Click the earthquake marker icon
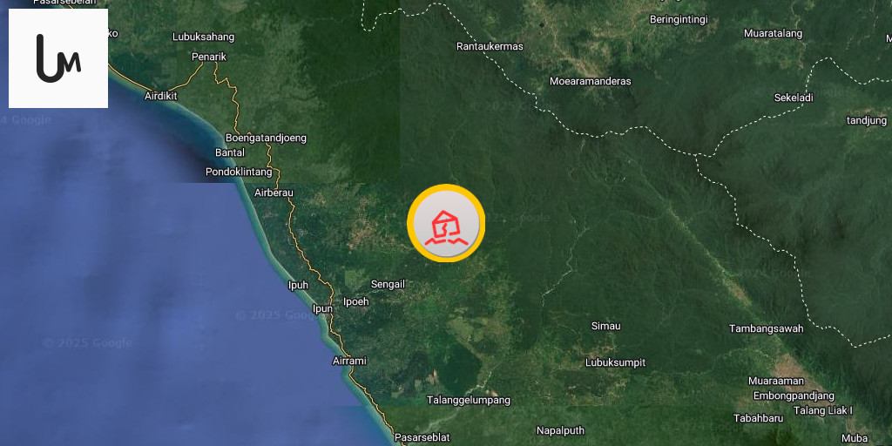The image size is (892, 446). click(446, 223)
